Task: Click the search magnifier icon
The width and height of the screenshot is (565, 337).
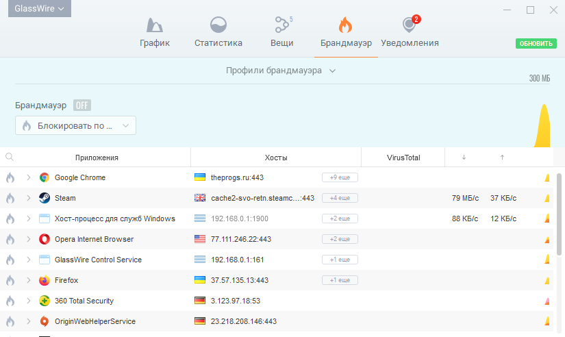Action: (10, 157)
